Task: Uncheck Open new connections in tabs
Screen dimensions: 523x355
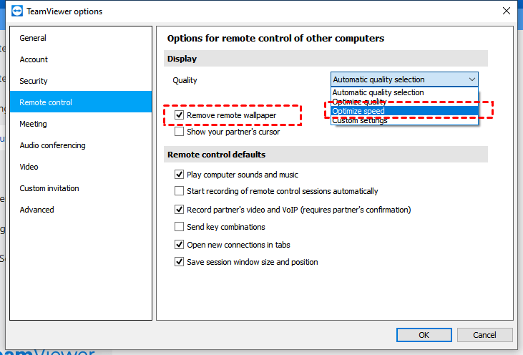Action: (x=180, y=245)
